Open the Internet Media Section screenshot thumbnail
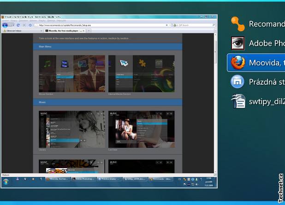The height and width of the screenshot is (205, 285). point(141,74)
